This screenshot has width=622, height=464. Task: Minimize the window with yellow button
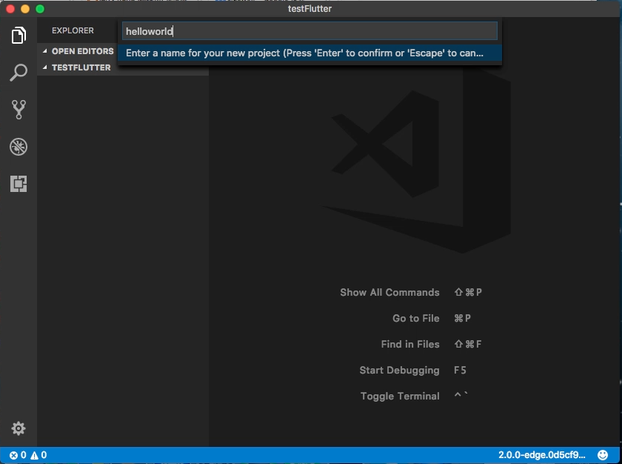click(25, 9)
